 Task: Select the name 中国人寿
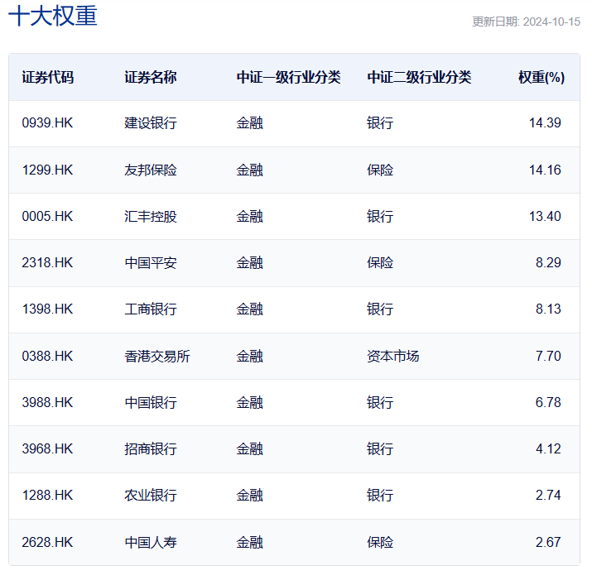[x=151, y=543]
